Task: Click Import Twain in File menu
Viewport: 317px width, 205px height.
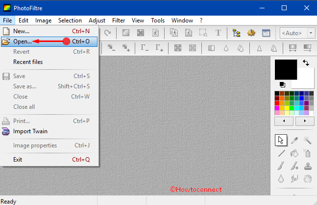Action: point(49,131)
